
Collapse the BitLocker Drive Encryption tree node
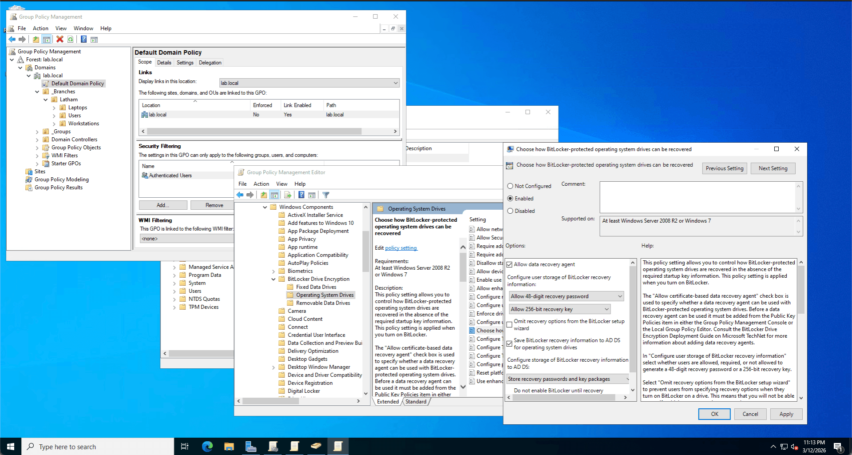[273, 279]
